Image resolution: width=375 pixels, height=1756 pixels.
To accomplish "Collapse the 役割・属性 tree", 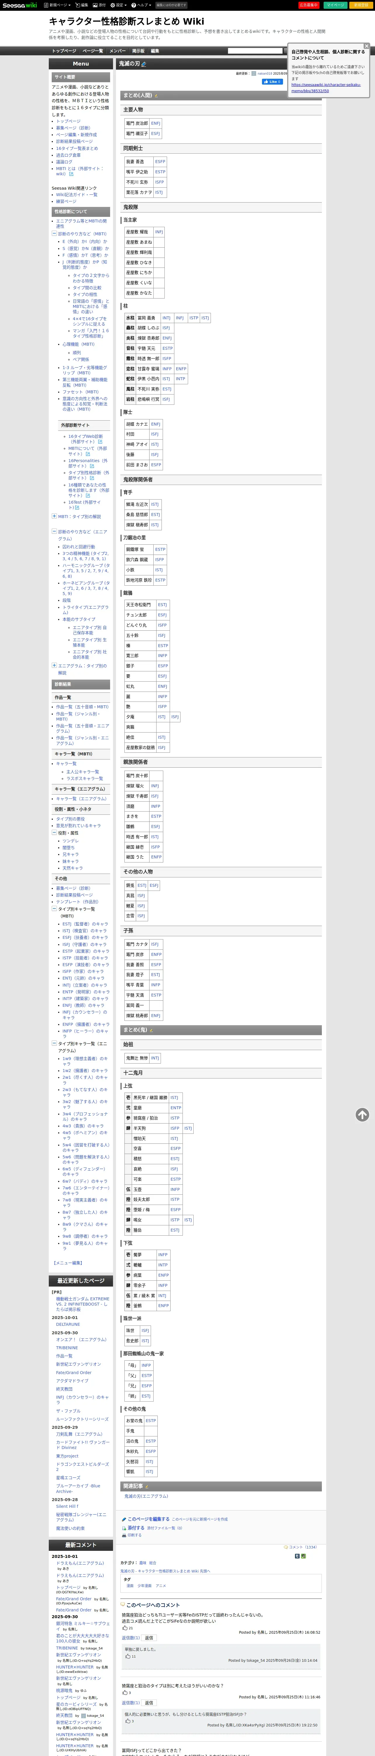I will point(54,832).
